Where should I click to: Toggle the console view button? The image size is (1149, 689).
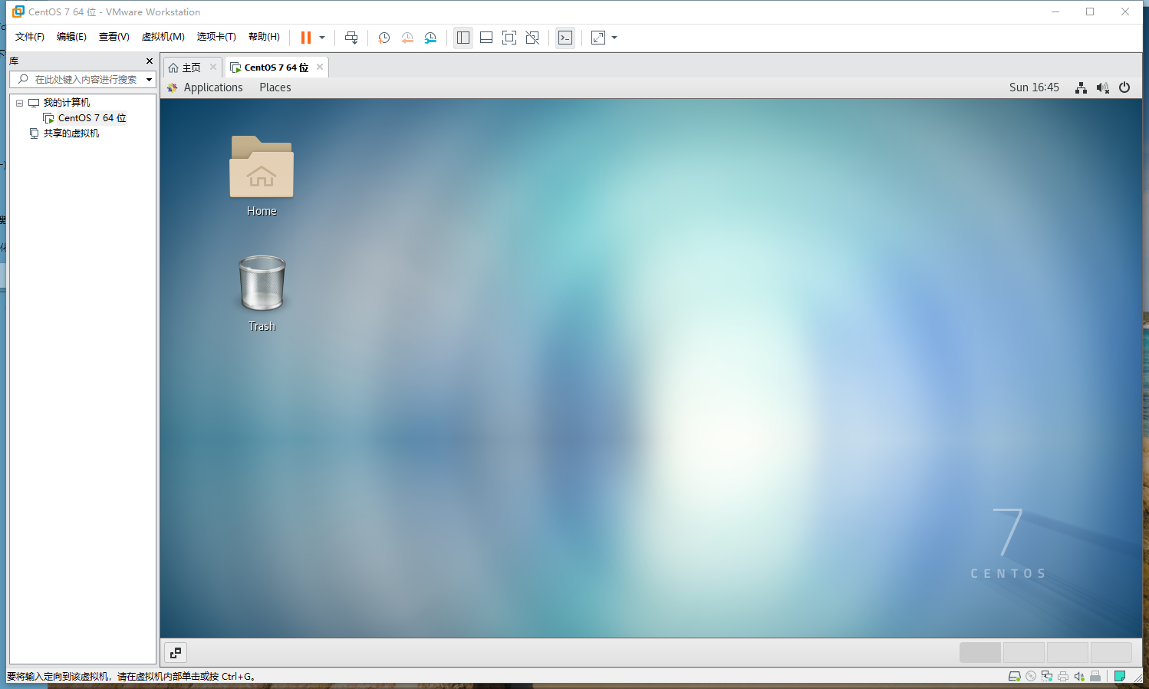[565, 38]
